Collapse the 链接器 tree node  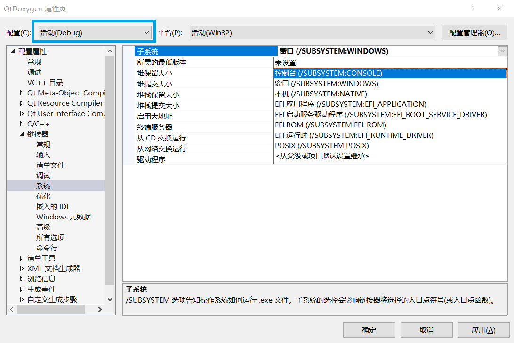point(21,134)
